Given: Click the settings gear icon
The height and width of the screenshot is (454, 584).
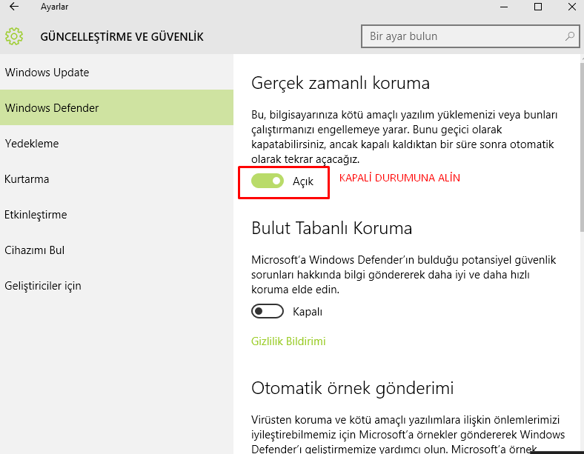Looking at the screenshot, I should pyautogui.click(x=14, y=36).
